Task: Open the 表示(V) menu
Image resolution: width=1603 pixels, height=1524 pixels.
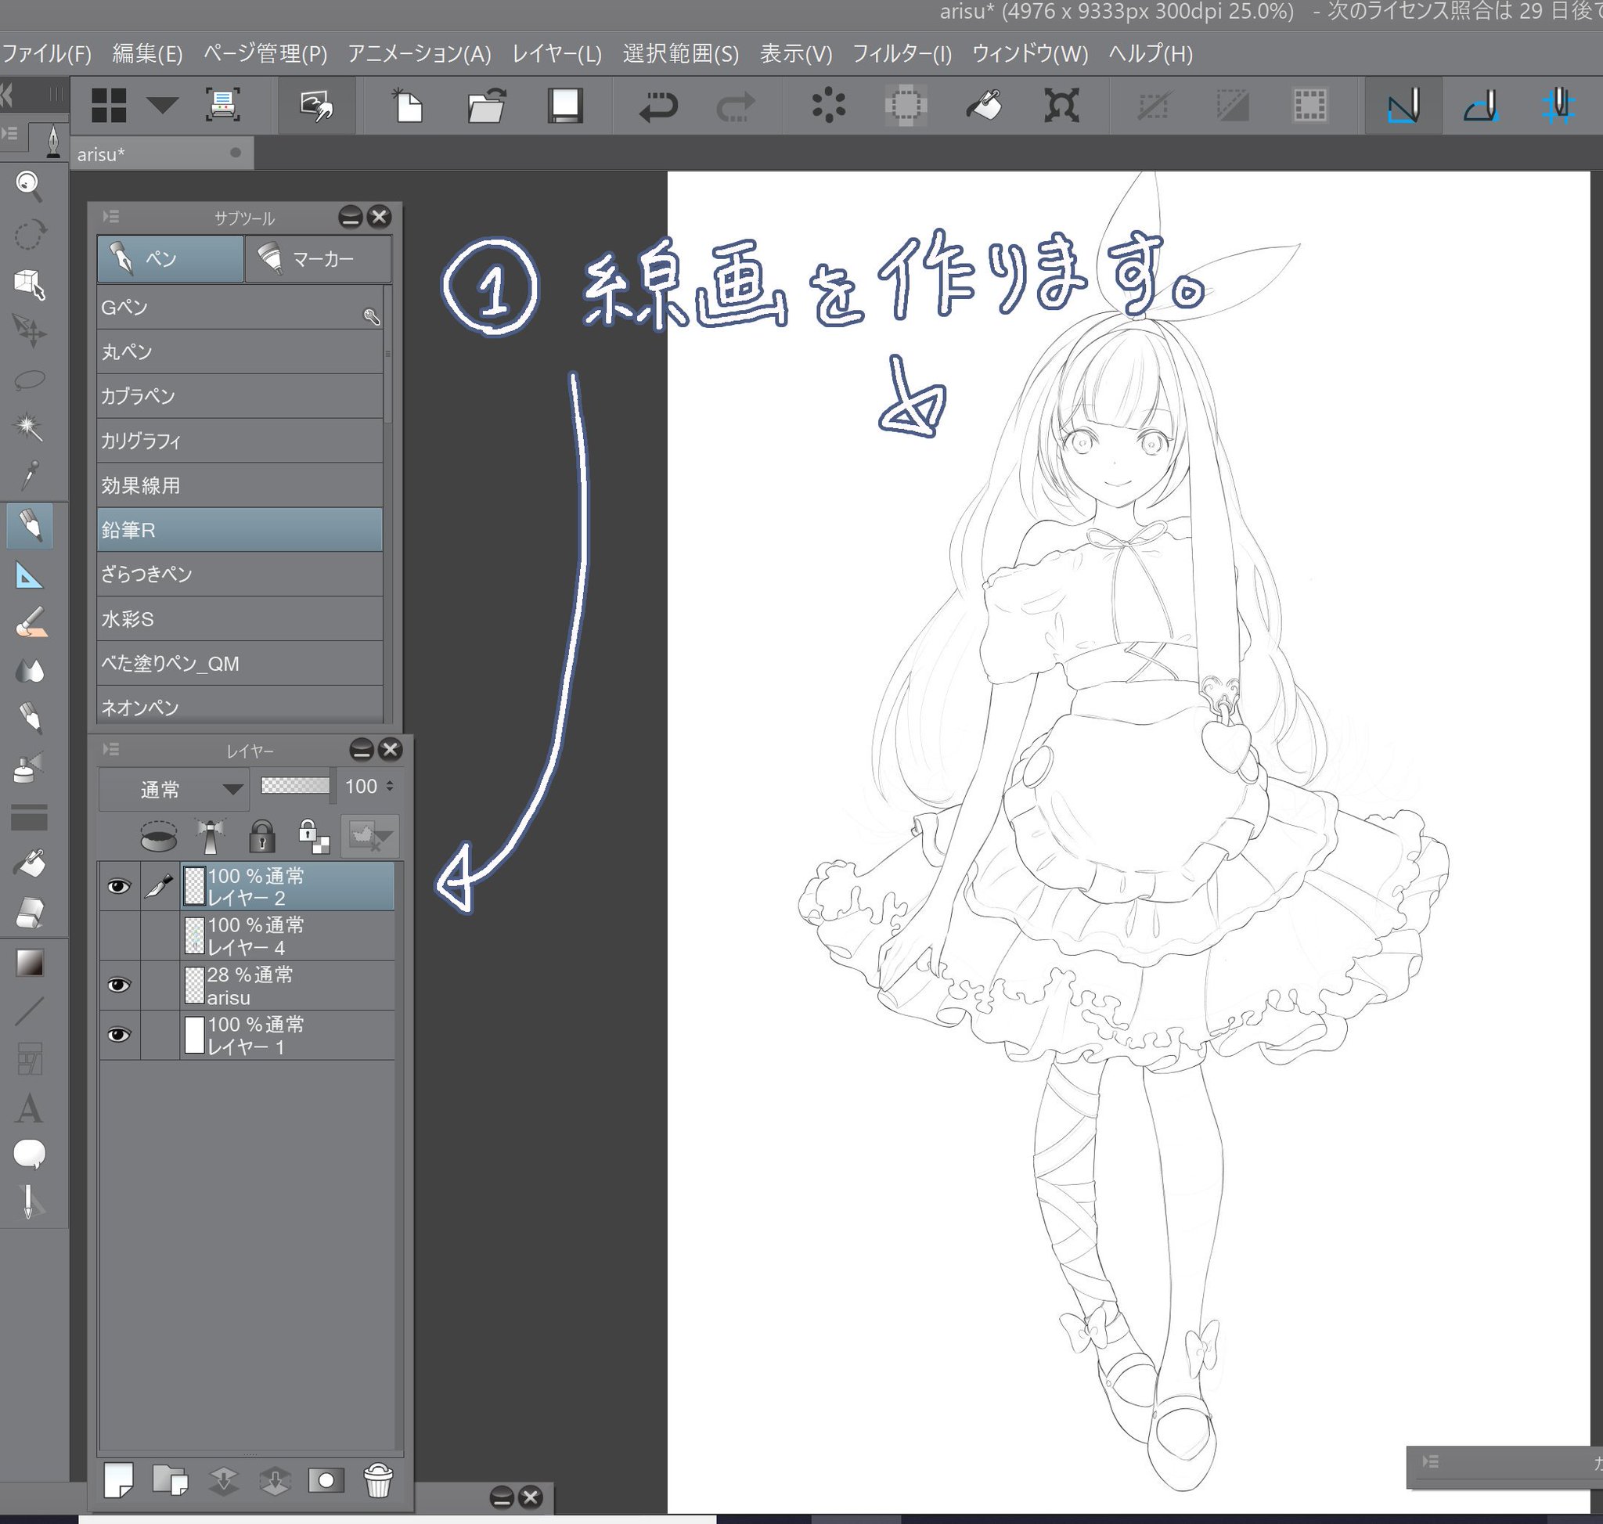Action: (795, 53)
